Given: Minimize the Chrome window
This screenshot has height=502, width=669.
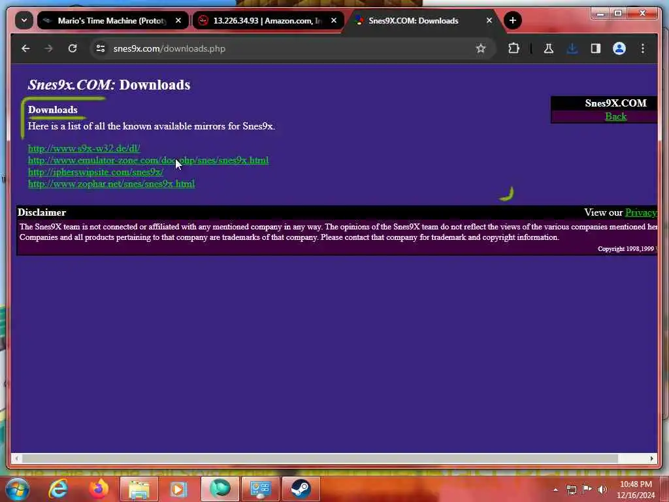Looking at the screenshot, I should point(600,14).
